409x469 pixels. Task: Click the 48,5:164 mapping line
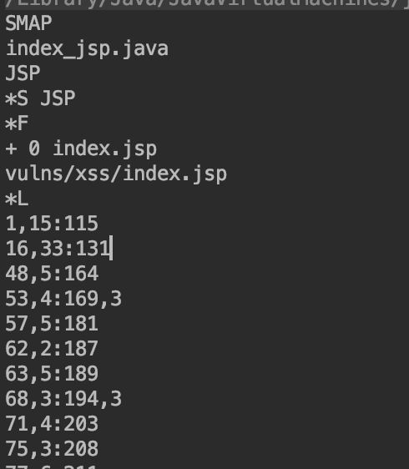pyautogui.click(x=52, y=274)
